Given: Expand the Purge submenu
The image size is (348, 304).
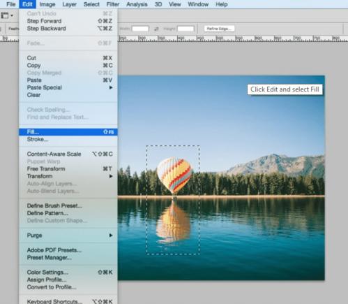Looking at the screenshot, I should pos(68,236).
